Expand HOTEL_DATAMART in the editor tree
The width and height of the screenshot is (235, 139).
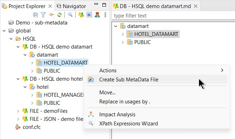[123, 34]
